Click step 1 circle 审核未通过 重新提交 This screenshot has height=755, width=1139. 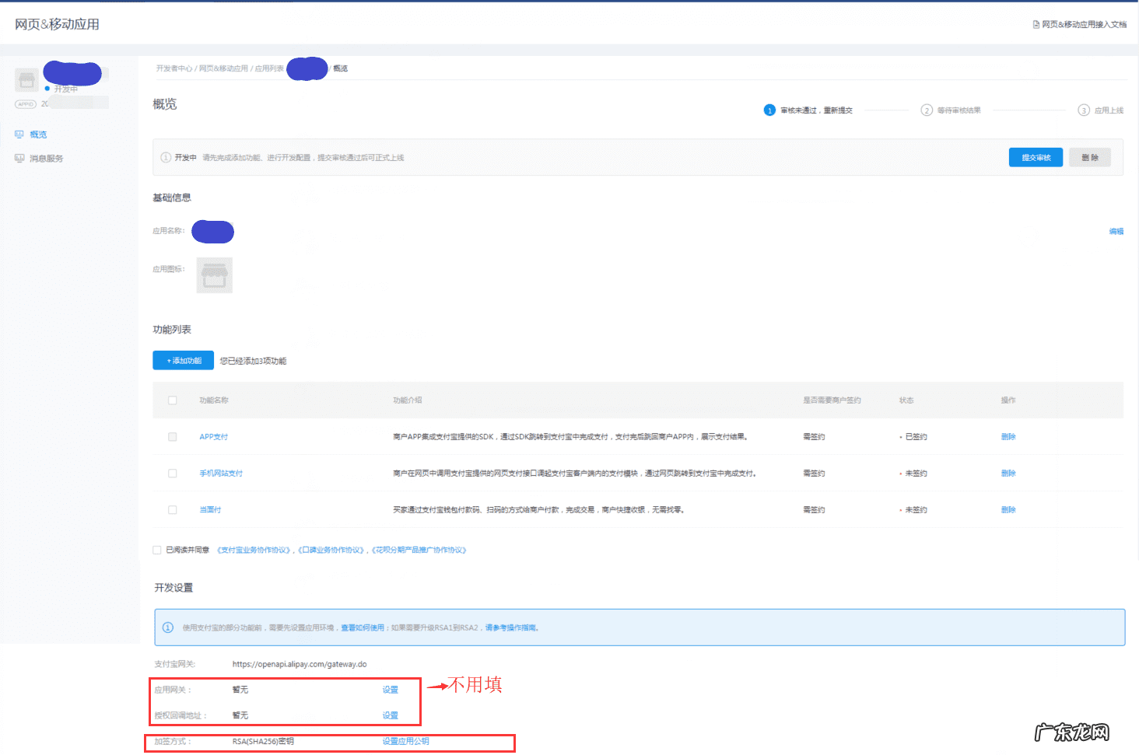click(769, 110)
